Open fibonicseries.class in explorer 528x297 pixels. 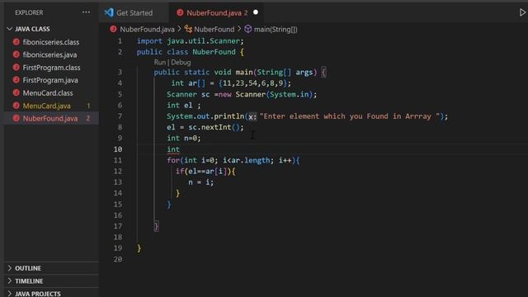click(x=51, y=42)
